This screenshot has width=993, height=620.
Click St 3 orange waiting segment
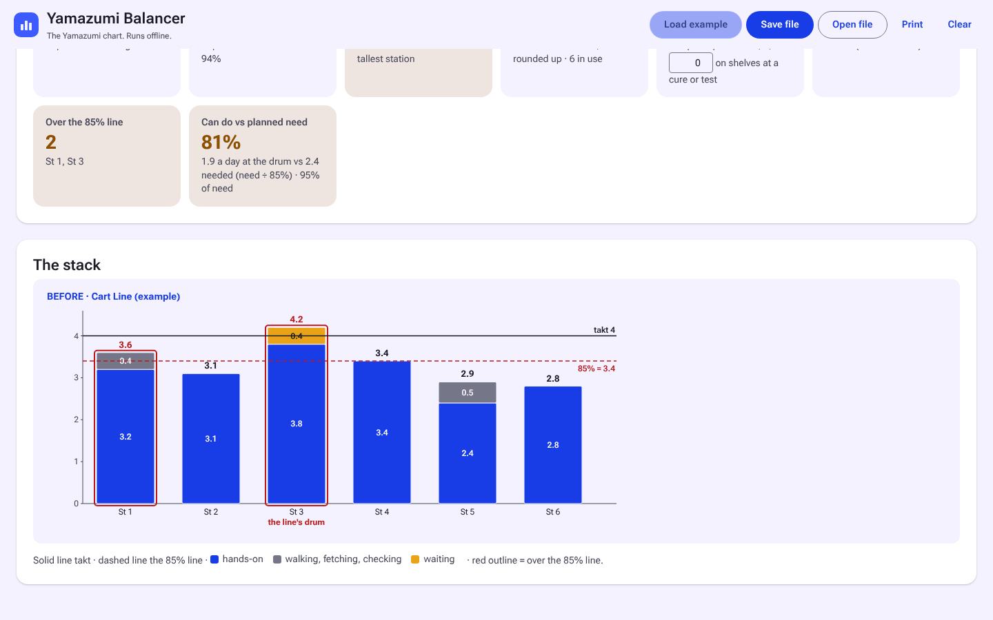[x=297, y=336]
